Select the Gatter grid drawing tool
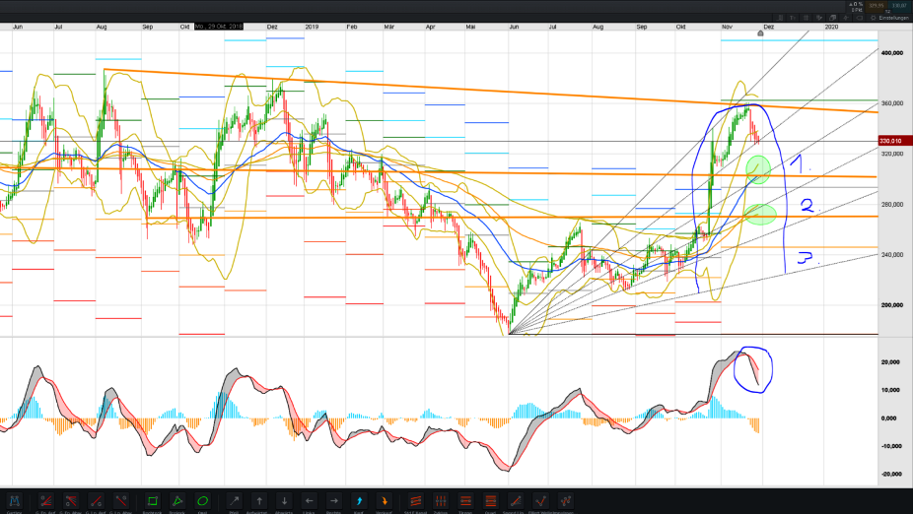The width and height of the screenshot is (913, 514). click(14, 500)
